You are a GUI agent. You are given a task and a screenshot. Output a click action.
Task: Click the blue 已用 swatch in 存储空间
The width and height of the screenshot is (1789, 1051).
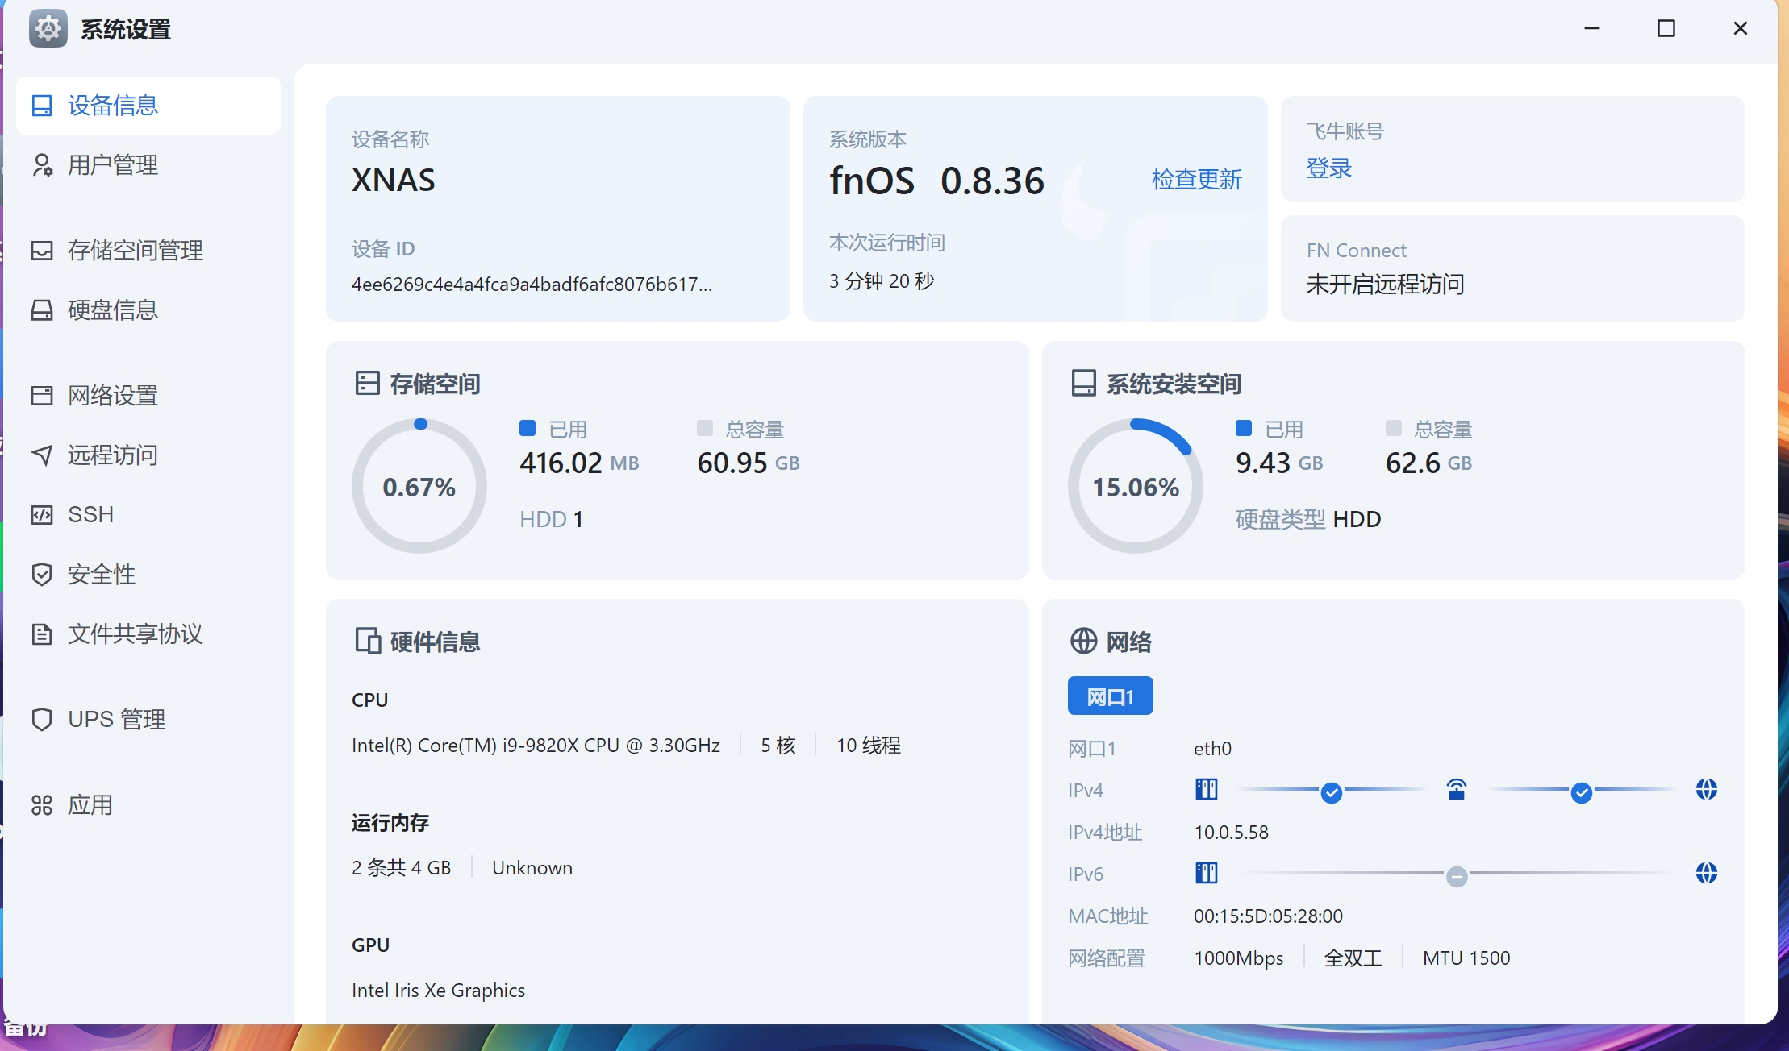click(528, 428)
